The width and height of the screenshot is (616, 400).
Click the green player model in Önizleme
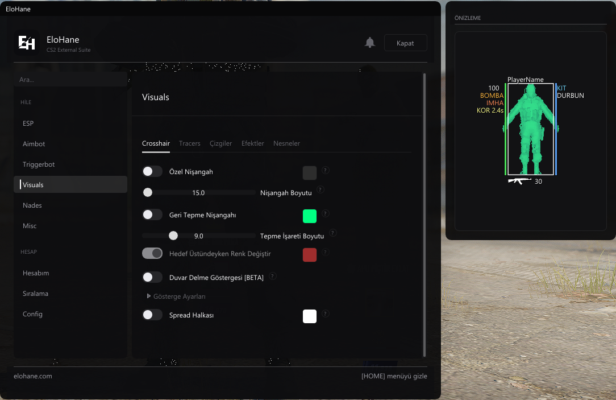(531, 129)
